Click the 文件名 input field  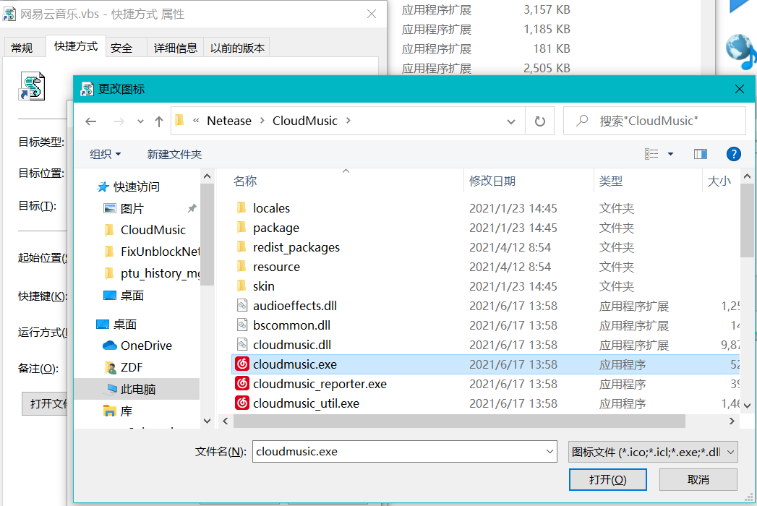pyautogui.click(x=398, y=452)
